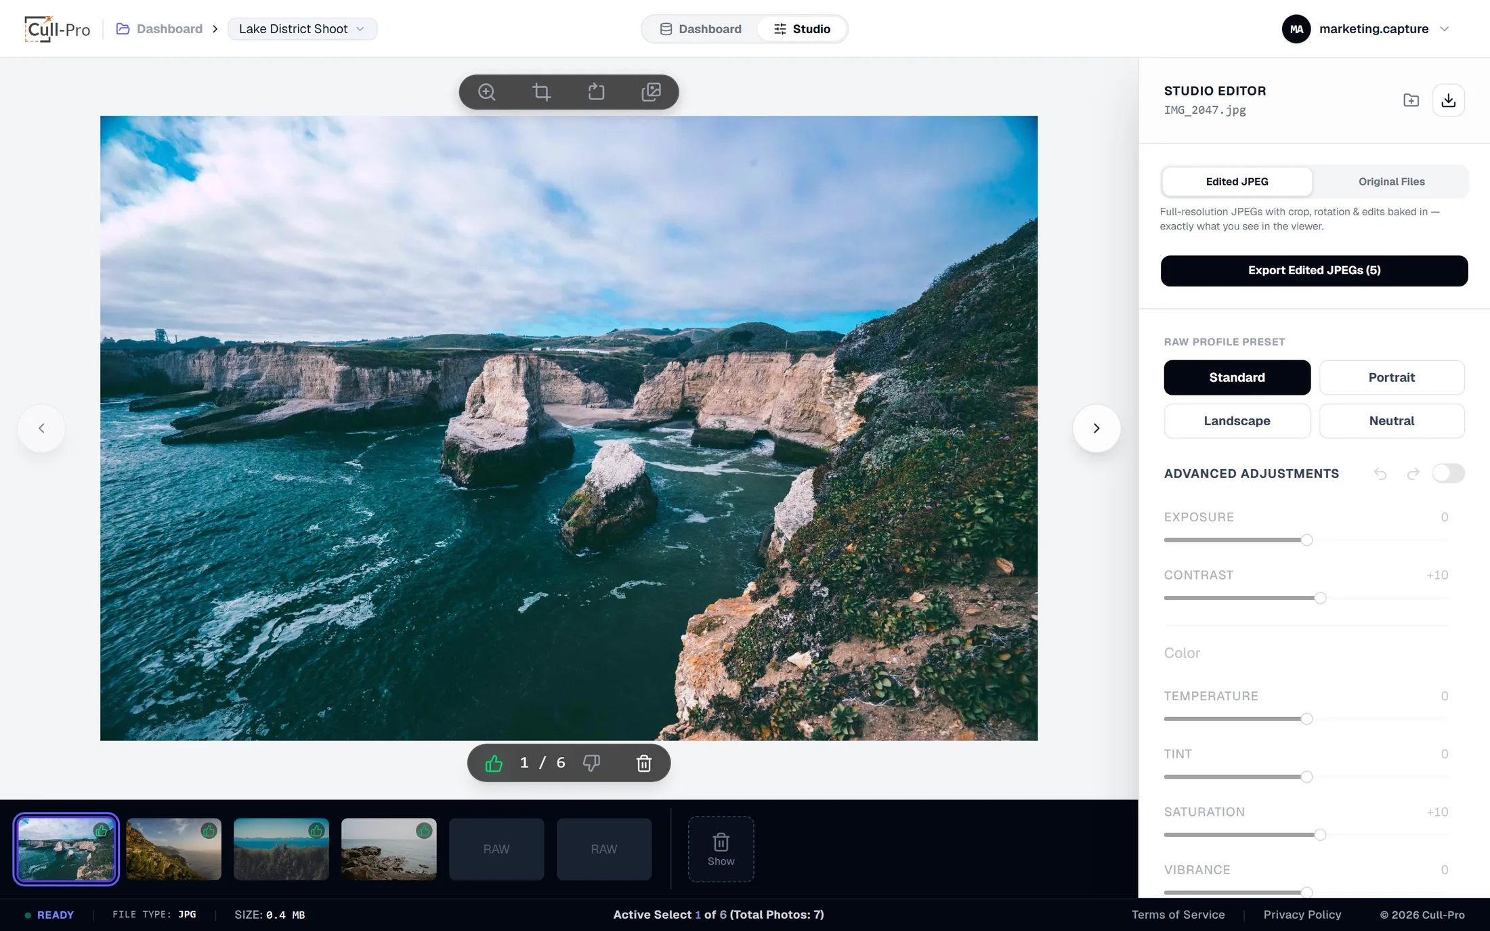
Task: Select the Portrait RAW profile preset
Action: tap(1391, 377)
